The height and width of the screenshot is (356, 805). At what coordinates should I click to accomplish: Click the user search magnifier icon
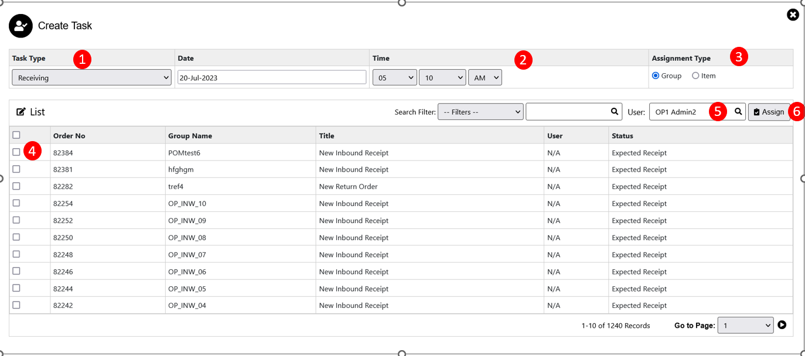tap(739, 111)
